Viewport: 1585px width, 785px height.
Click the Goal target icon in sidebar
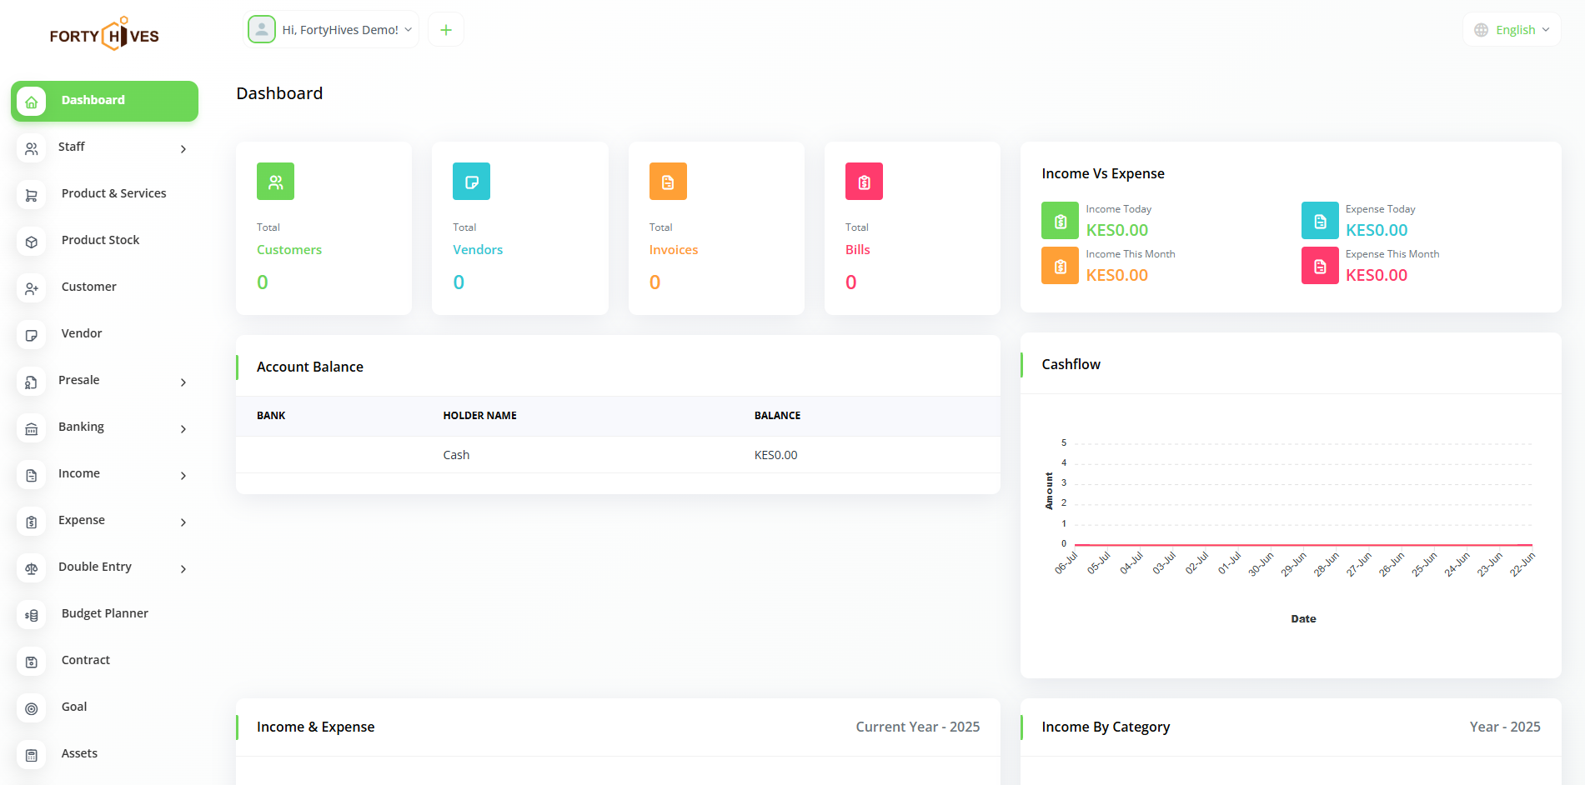(x=32, y=708)
